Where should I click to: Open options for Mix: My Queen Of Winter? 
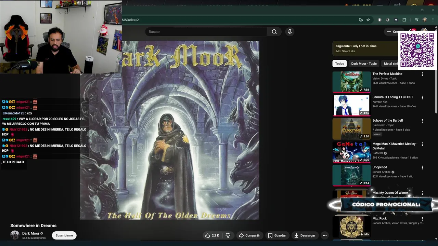(422, 193)
